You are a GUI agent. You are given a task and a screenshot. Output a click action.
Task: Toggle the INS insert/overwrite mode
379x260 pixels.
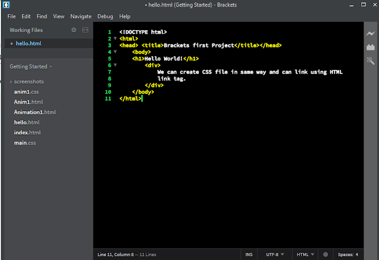point(249,255)
